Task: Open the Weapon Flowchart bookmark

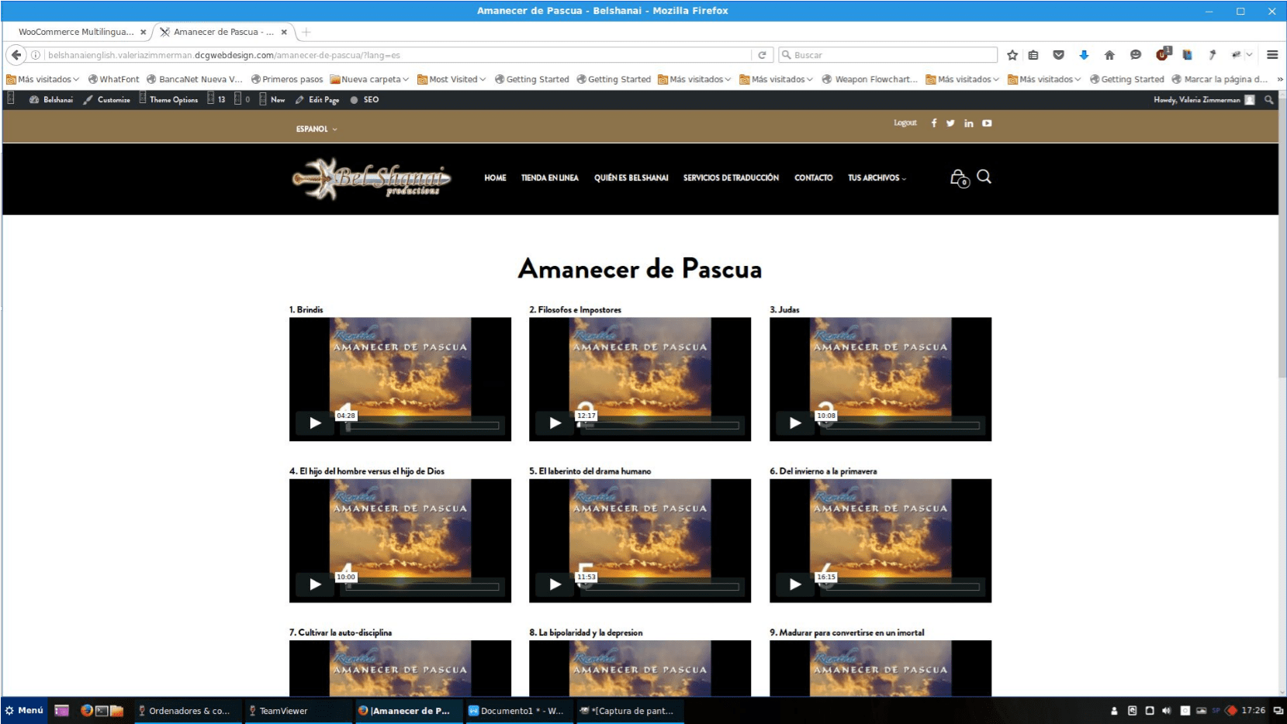Action: pyautogui.click(x=870, y=79)
